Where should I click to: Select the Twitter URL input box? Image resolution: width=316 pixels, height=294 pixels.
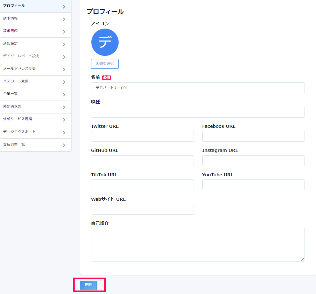[142, 137]
